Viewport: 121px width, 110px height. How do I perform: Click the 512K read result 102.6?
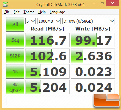pyautogui.click(x=47, y=56)
